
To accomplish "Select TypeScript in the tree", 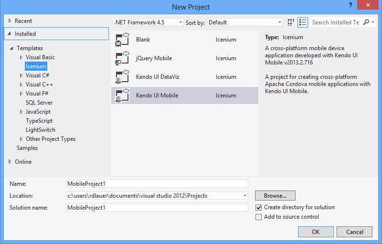I will pos(39,121).
